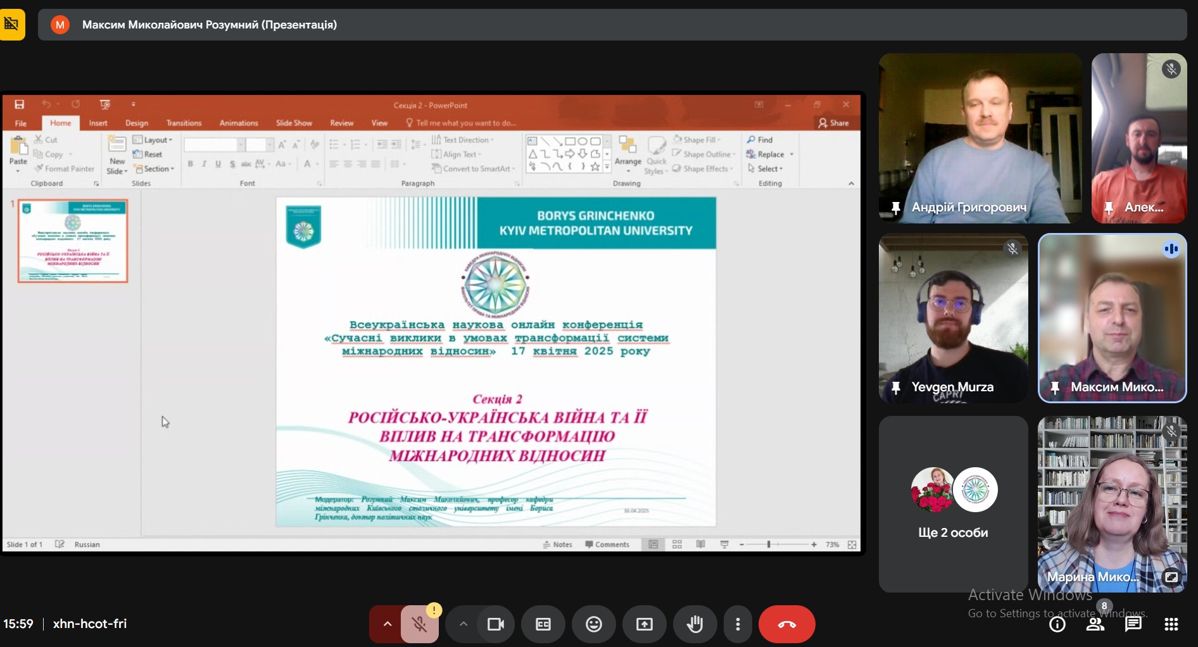Open the activities grid icon
This screenshot has width=1198, height=647.
tap(1171, 624)
